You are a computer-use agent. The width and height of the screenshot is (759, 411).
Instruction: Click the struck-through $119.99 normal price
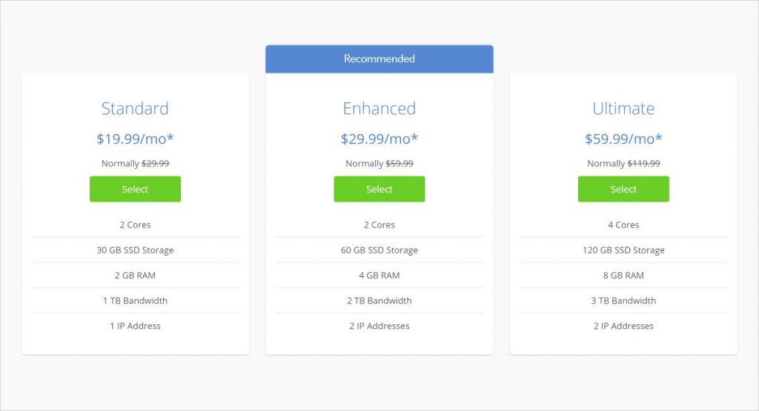coord(643,164)
